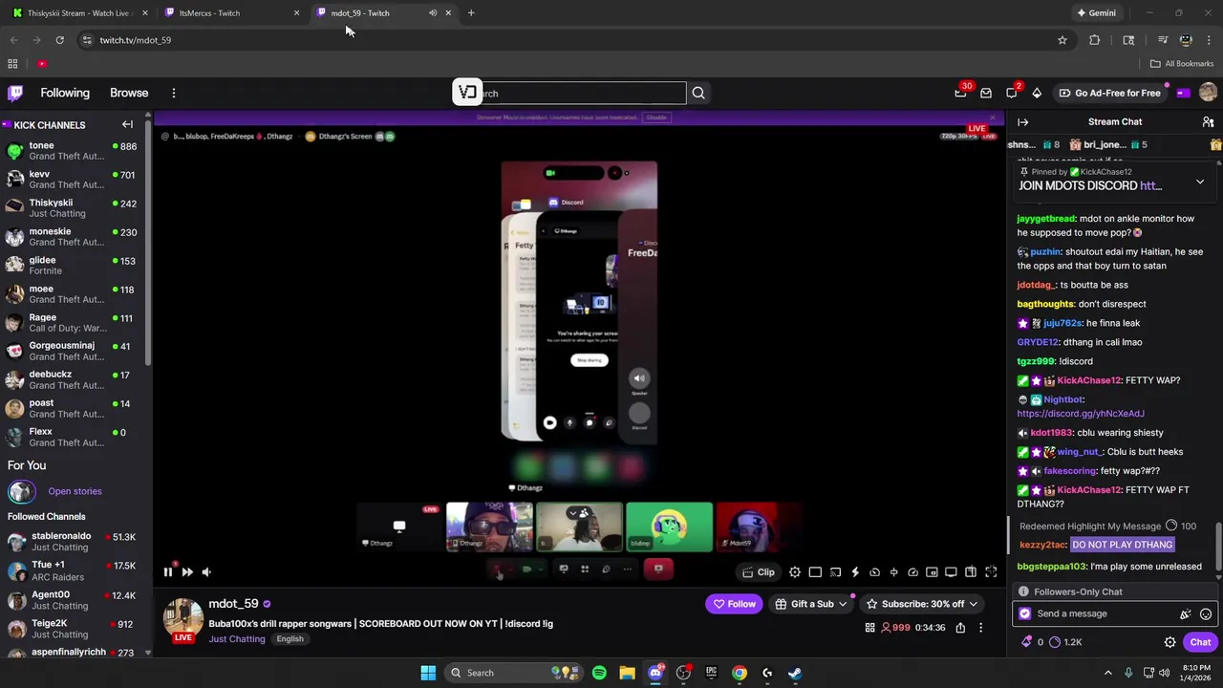Open channel points balance 1.2K
The image size is (1223, 688).
(1064, 642)
